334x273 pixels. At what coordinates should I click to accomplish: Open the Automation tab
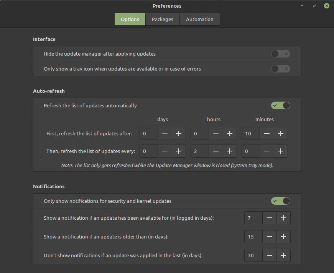pyautogui.click(x=199, y=19)
